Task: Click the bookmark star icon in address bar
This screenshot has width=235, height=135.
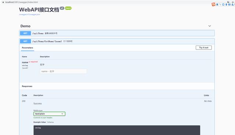Action: [233, 2]
